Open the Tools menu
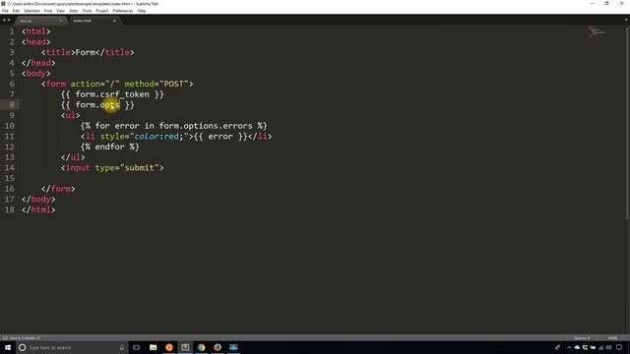Viewport: 630px width, 354px height. [x=87, y=11]
